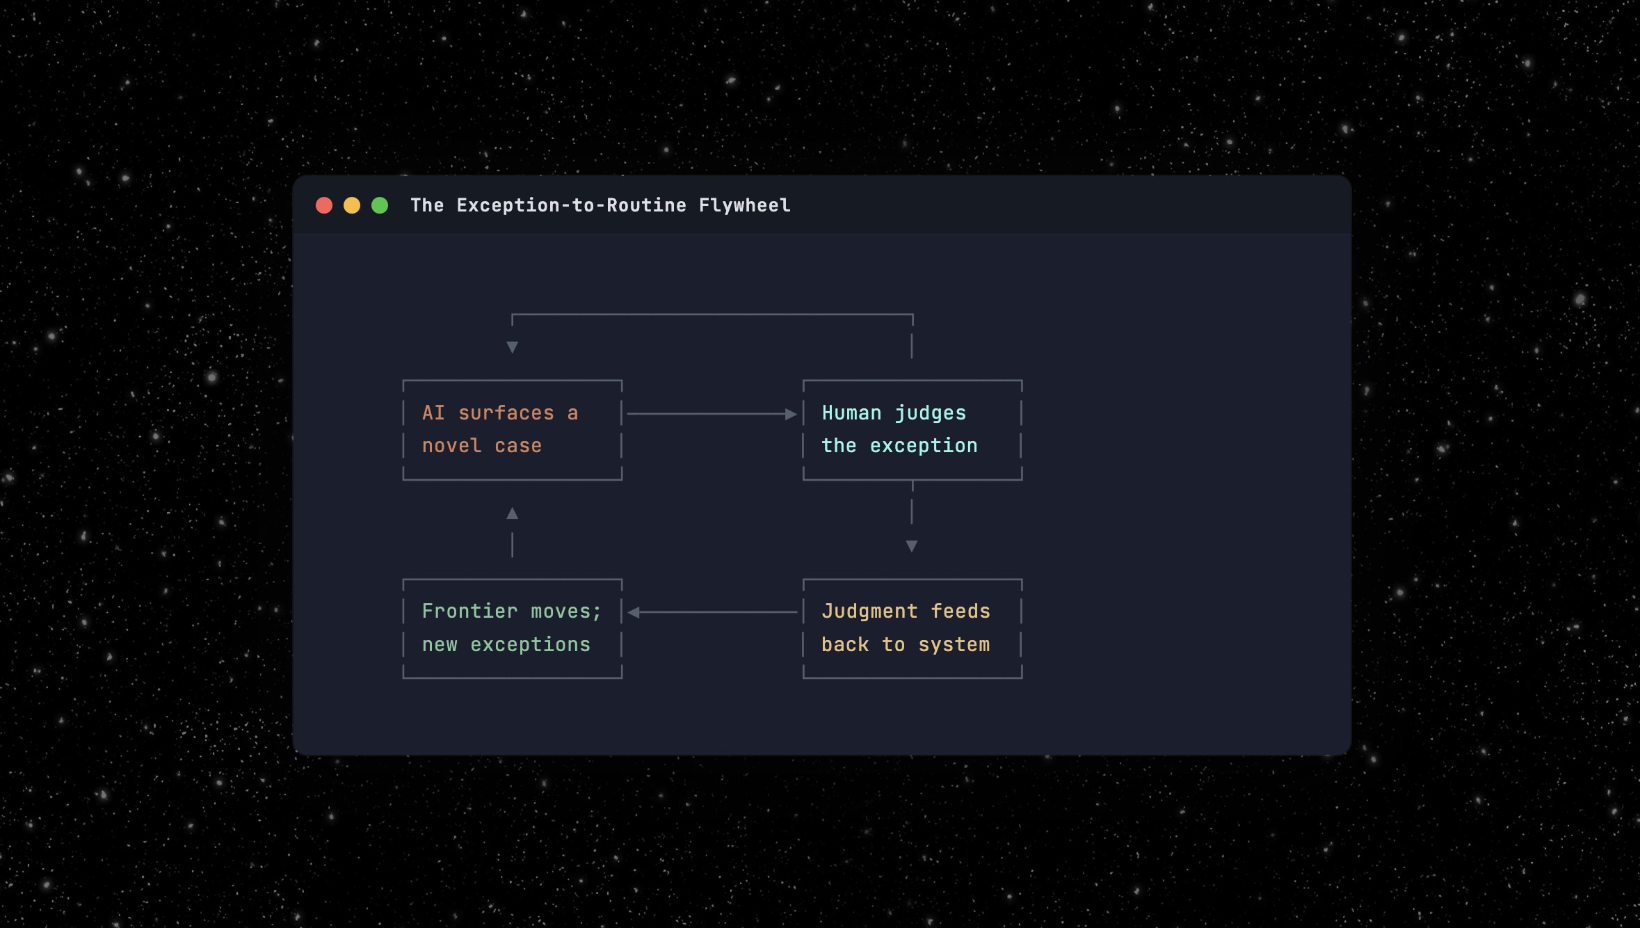This screenshot has width=1640, height=928.
Task: Click the down arrowhead above AI surfaces box
Action: pos(512,346)
